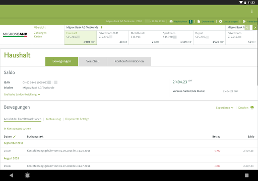Click the Dokumente link
Viewport: 258px width, 181px height.
(x=208, y=22)
